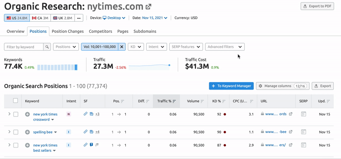View SERP snapshot for spelling bee

pyautogui.click(x=303, y=132)
